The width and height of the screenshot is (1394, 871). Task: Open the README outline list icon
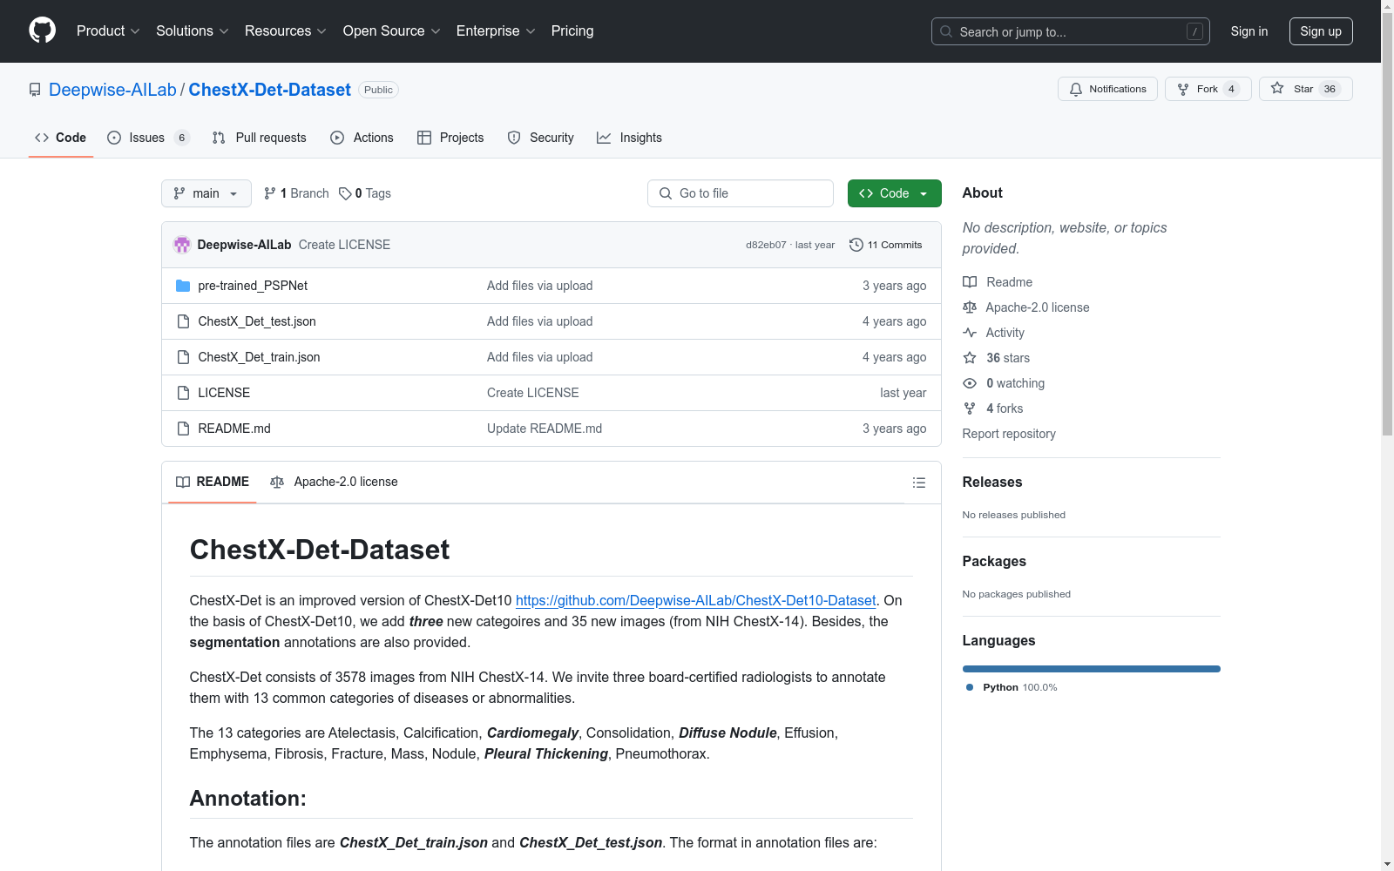919,483
